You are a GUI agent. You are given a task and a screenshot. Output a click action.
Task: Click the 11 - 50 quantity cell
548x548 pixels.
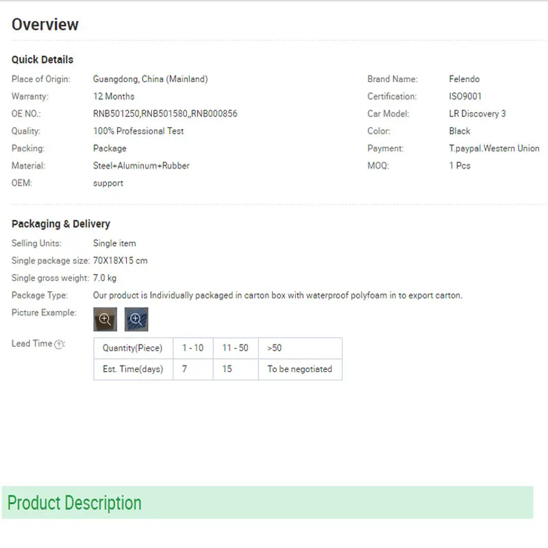click(x=236, y=348)
